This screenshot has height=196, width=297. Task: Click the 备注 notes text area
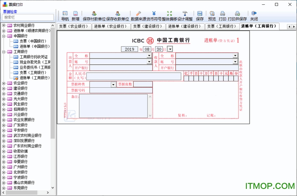point(113,106)
